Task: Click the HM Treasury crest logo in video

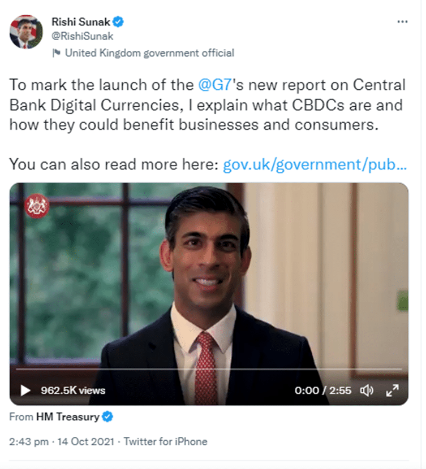Action: 37,206
